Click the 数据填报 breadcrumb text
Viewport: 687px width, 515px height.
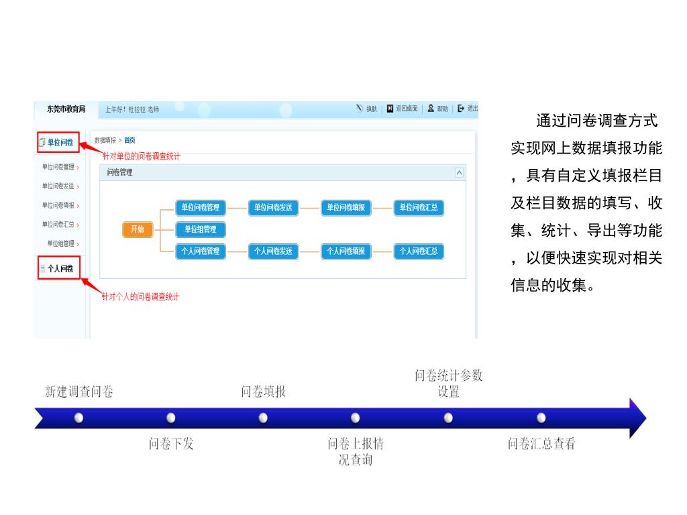tap(105, 140)
